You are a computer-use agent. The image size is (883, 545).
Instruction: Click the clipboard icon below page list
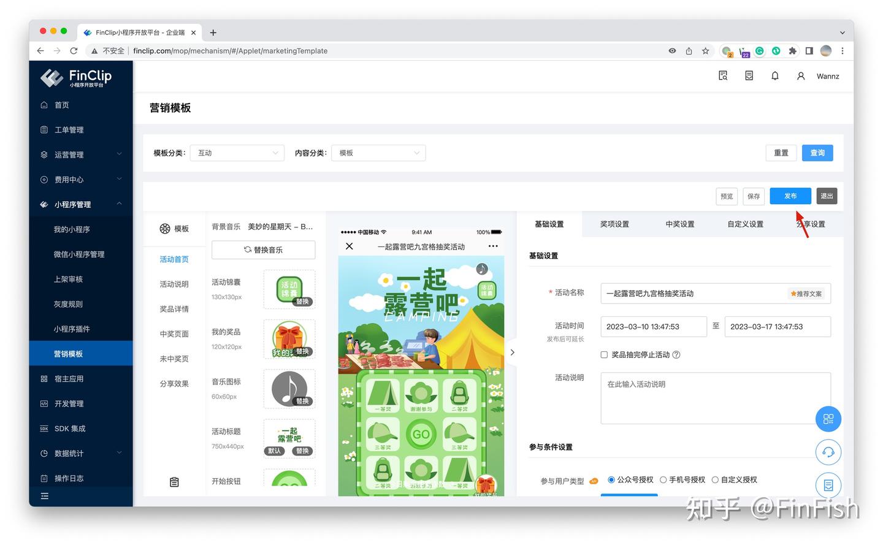tap(174, 482)
